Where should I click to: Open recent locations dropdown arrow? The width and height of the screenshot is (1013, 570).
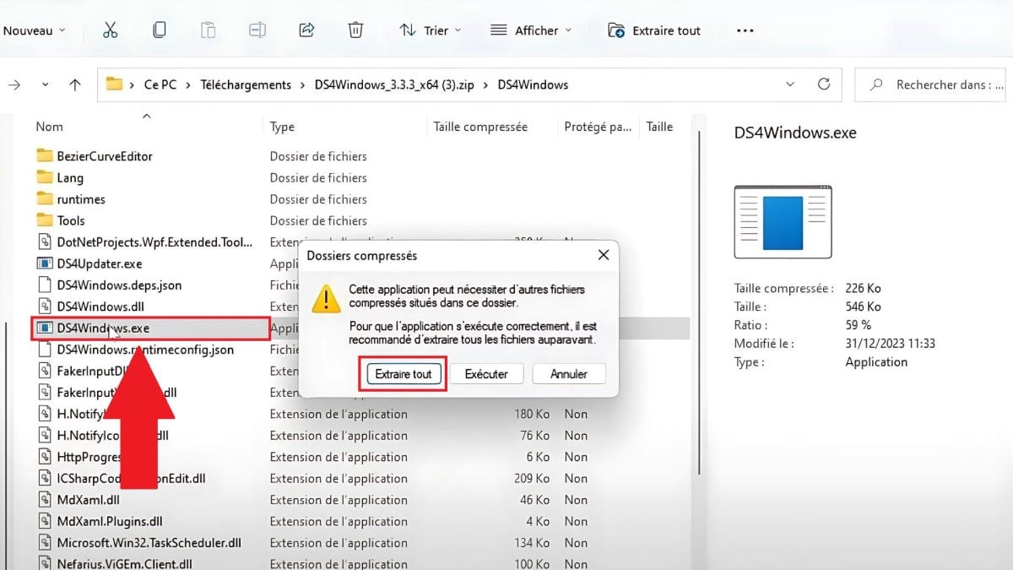click(x=45, y=84)
